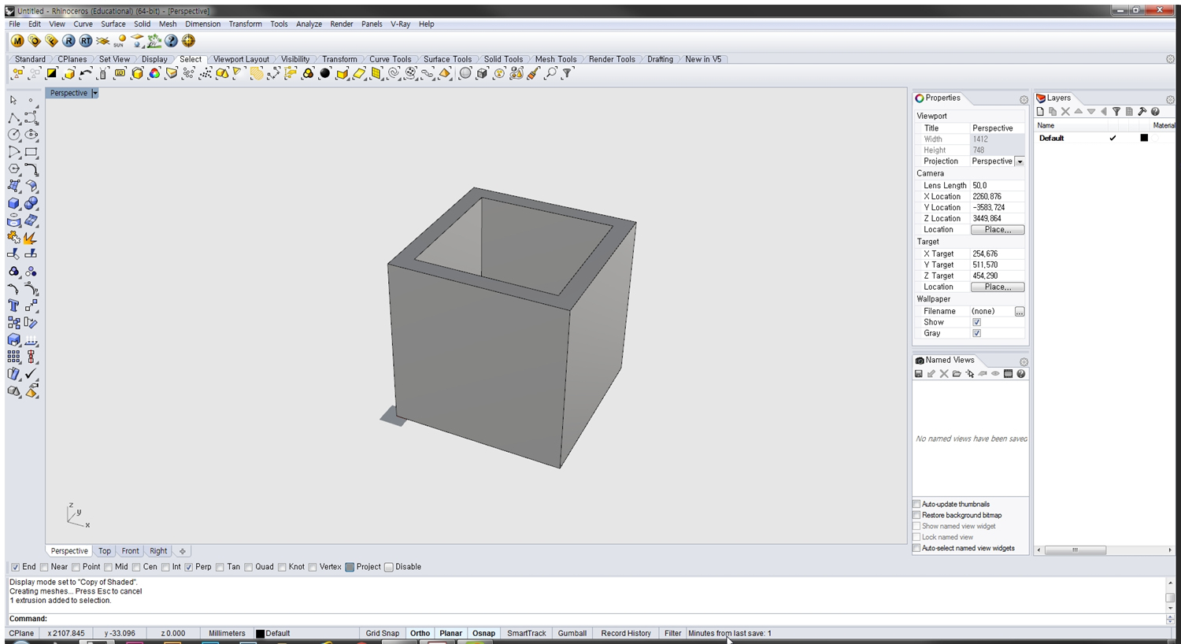Click Default layer black color swatch
The image size is (1181, 644).
click(1144, 138)
